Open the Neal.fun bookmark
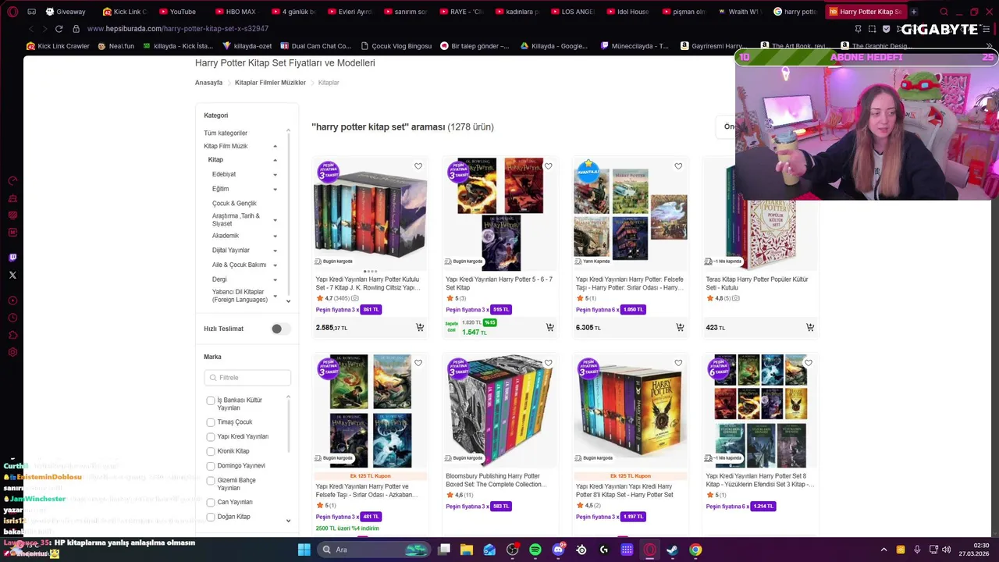The image size is (999, 562). coord(116,46)
